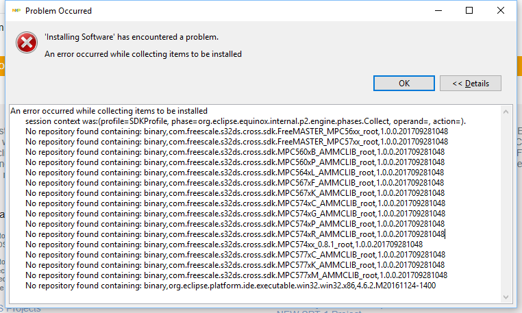Screen dimensions: 522x313
Task: Click the MPC574xG_AMMCLIB_root error line
Action: pyautogui.click(x=234, y=214)
